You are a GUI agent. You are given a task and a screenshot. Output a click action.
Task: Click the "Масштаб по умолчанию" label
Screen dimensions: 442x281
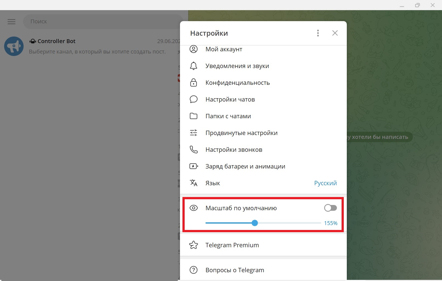(241, 208)
